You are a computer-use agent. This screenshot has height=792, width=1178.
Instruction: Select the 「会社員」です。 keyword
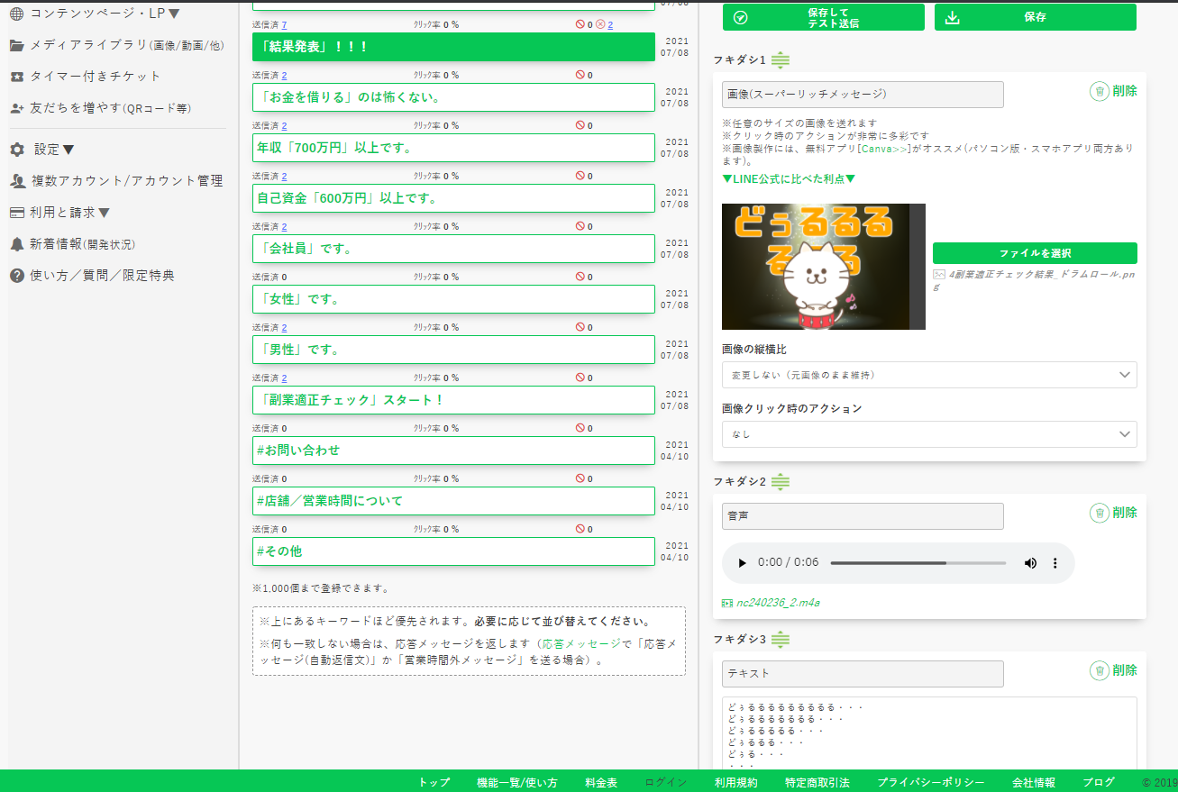pyautogui.click(x=453, y=249)
